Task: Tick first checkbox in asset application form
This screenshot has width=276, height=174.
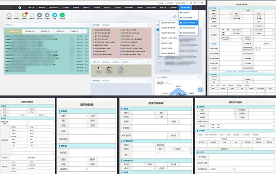Action: (221, 30)
